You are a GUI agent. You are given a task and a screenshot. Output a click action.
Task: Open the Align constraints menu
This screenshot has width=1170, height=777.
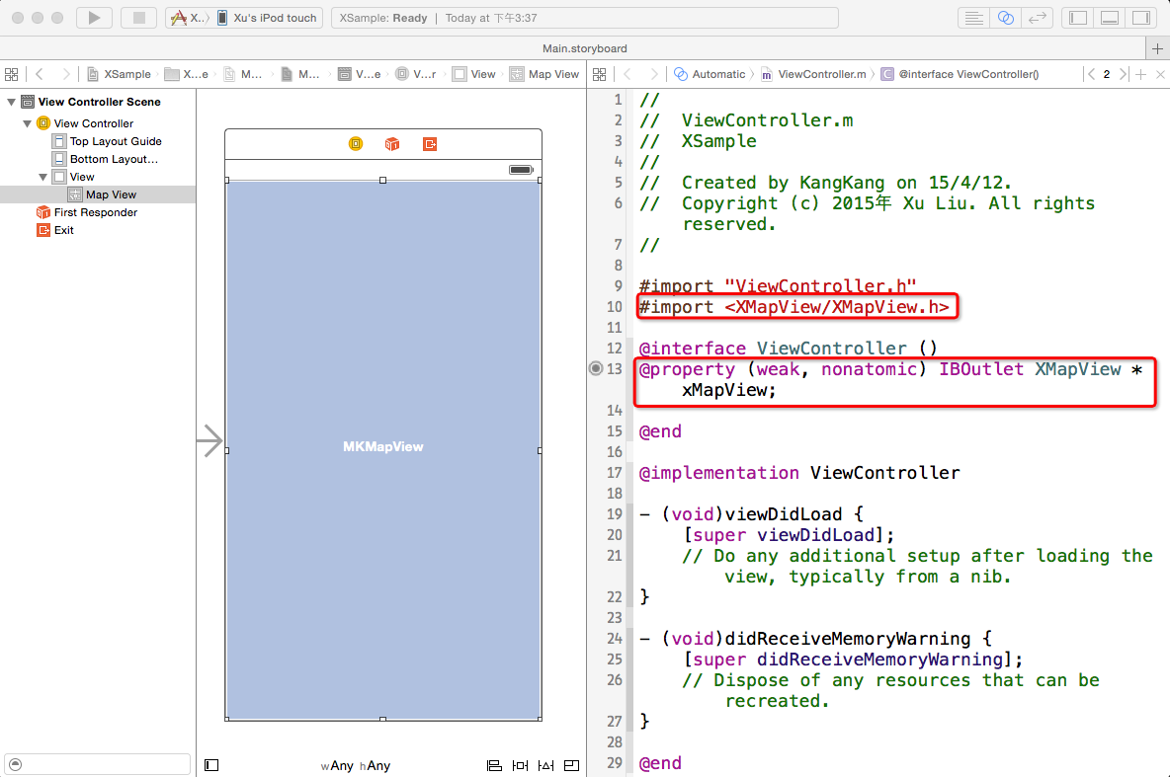[x=494, y=765]
